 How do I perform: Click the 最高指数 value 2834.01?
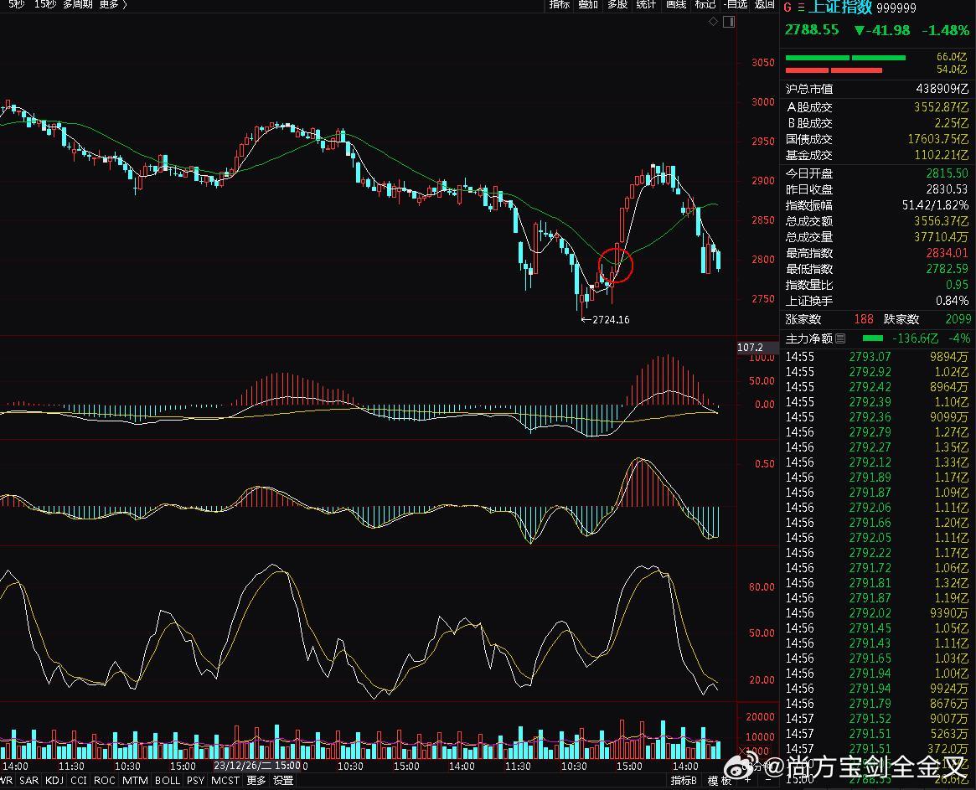(x=947, y=253)
